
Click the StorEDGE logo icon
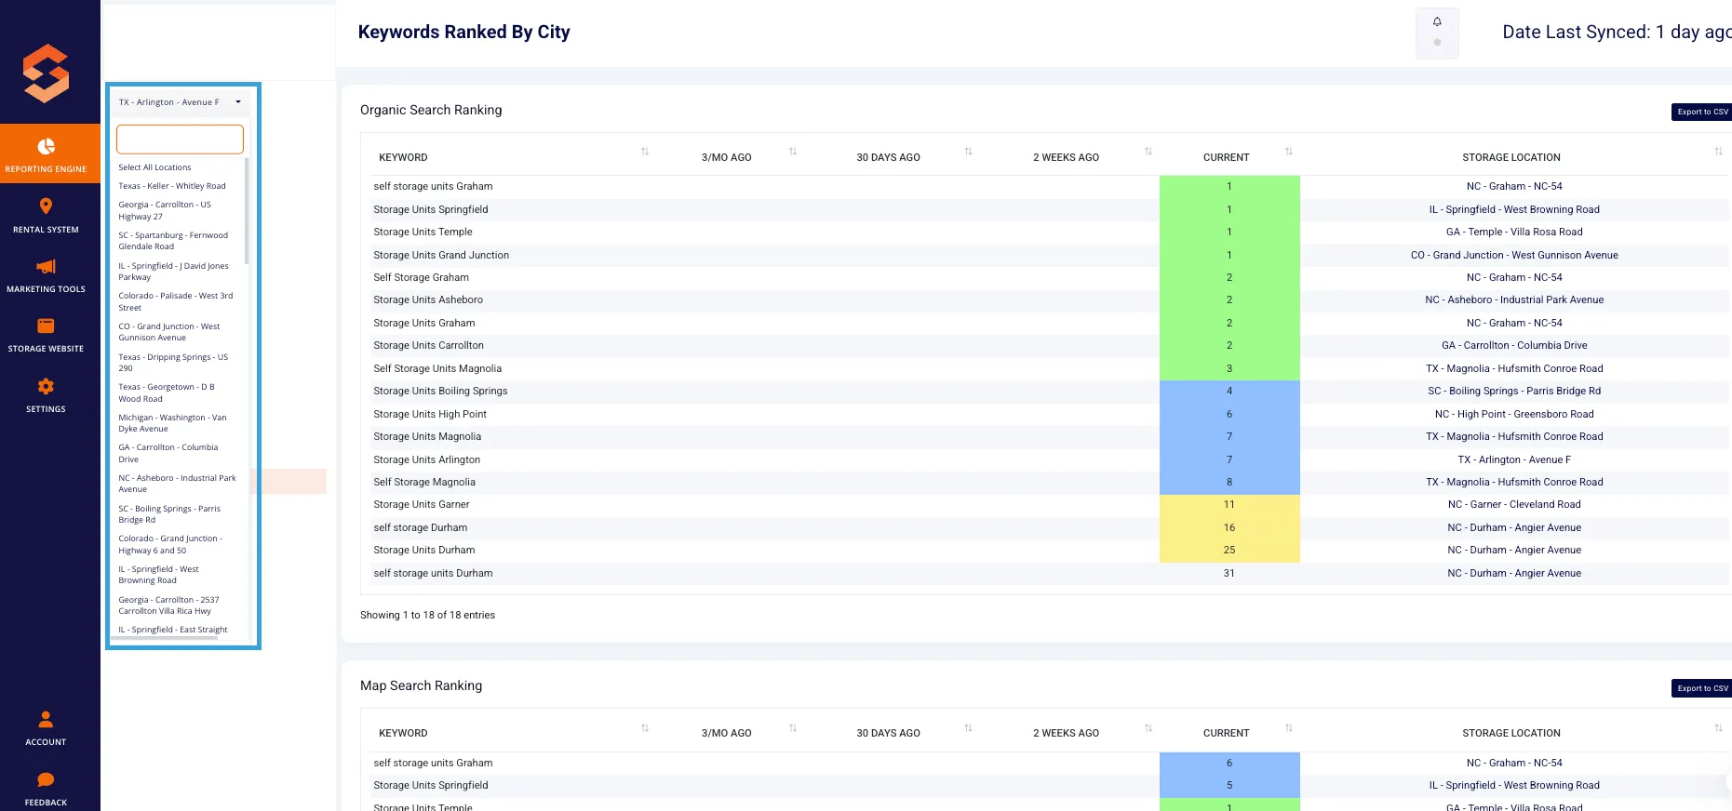pos(47,73)
